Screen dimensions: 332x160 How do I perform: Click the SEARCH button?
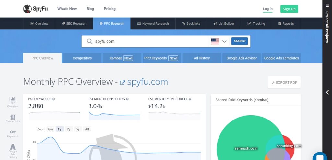(240, 41)
